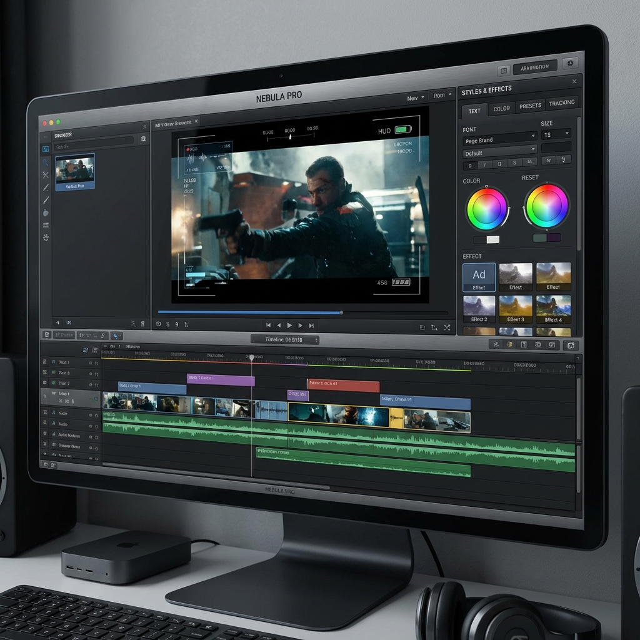The image size is (640, 640).
Task: Select the blue arrow selection tool
Action: pos(46,162)
